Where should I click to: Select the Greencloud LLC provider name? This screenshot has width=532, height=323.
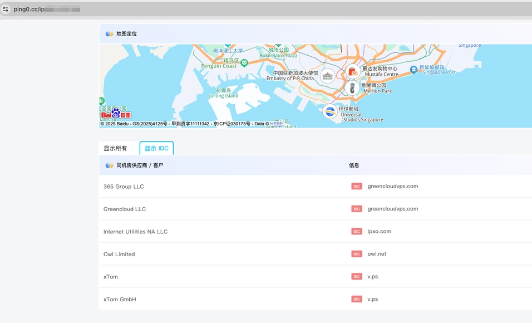(x=125, y=209)
